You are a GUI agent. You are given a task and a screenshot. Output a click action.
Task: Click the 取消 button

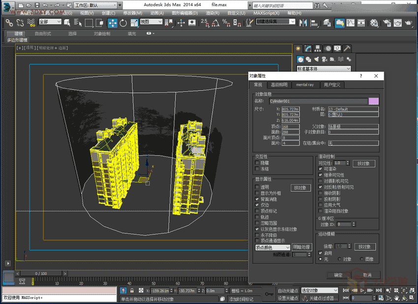coord(367,275)
